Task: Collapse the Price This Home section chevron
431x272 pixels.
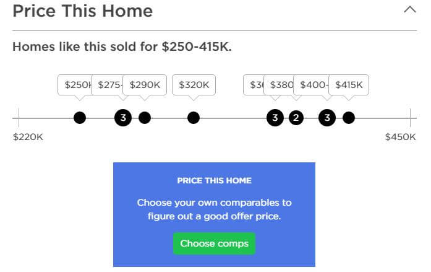Action: 409,10
